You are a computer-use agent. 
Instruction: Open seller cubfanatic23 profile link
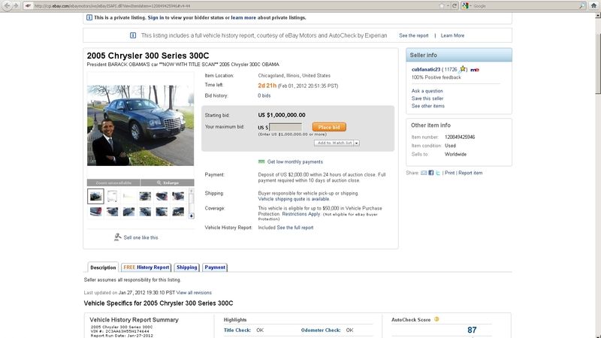[426, 70]
